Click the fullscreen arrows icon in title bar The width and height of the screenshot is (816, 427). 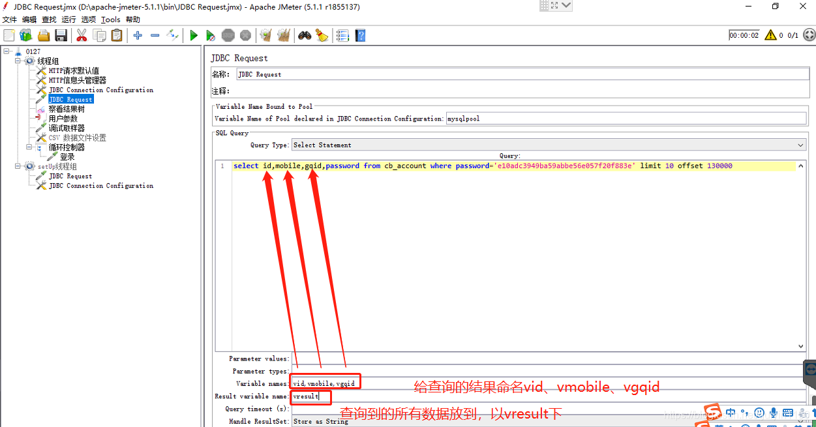(x=554, y=6)
